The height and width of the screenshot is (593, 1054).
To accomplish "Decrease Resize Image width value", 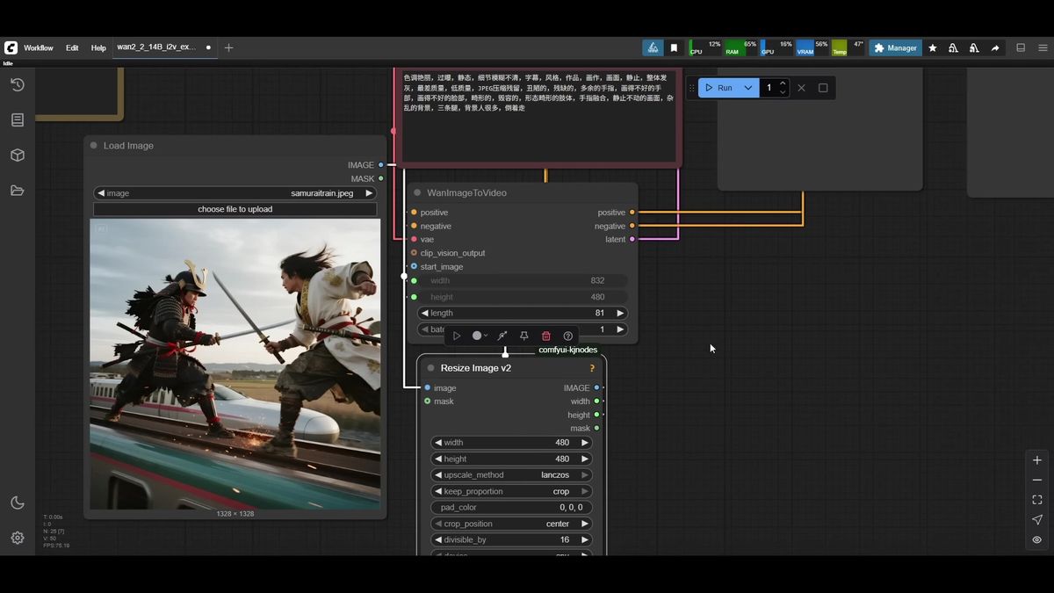I will [438, 443].
